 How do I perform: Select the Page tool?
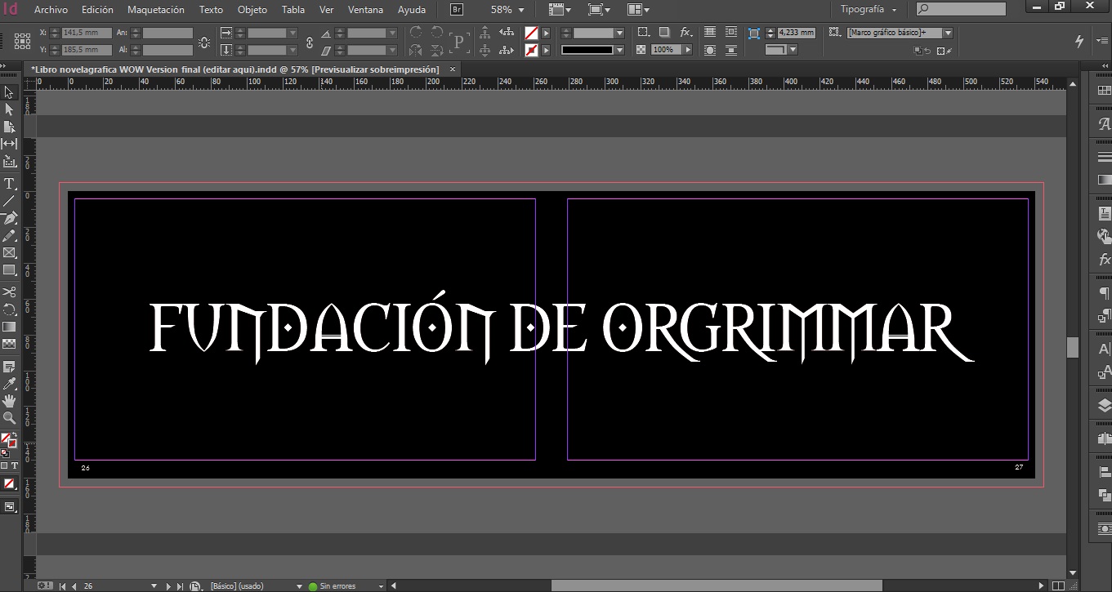tap(10, 127)
